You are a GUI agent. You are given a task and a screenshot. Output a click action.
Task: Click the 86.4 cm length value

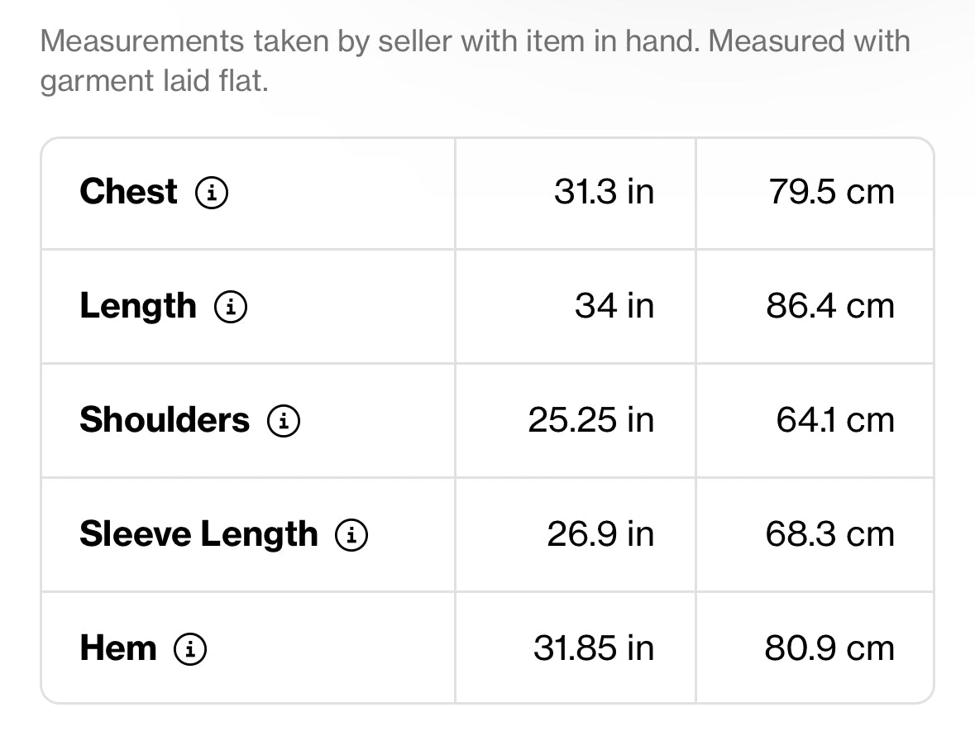830,306
